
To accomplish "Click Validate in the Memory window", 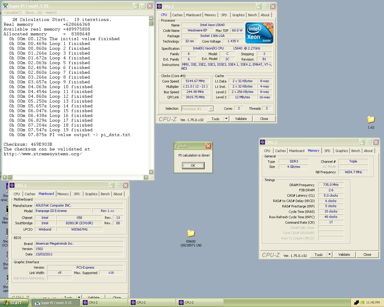I will pos(344,255).
